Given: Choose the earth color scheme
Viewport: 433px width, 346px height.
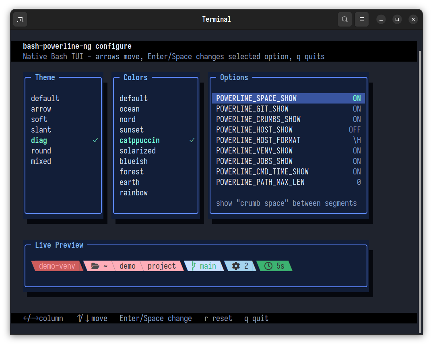Looking at the screenshot, I should tap(130, 182).
